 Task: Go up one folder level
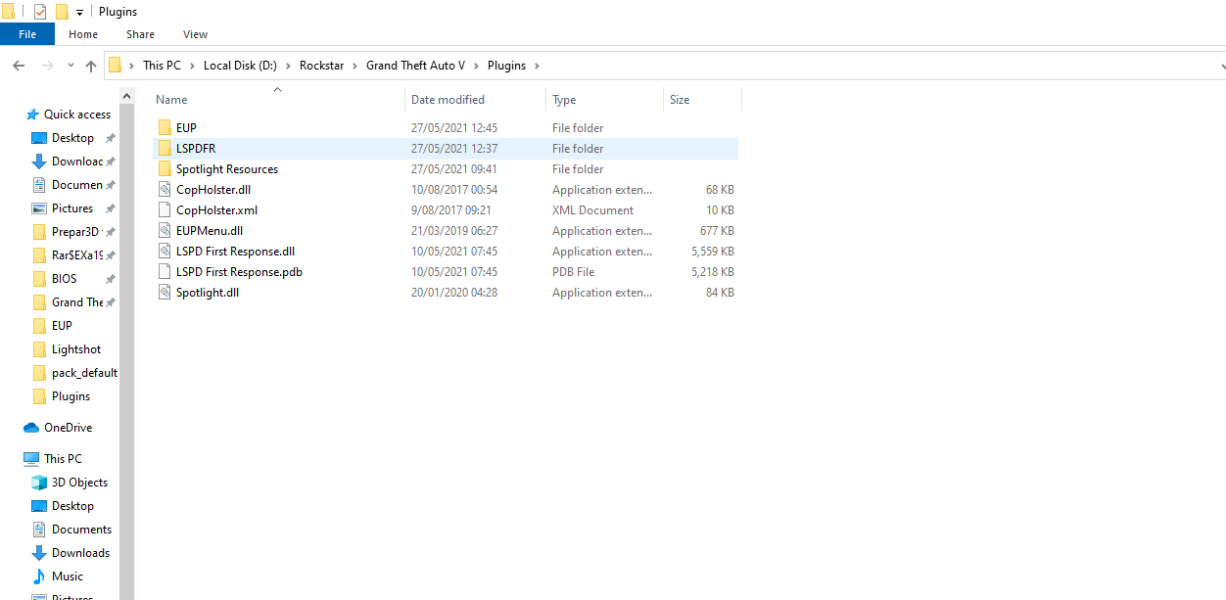tap(91, 66)
